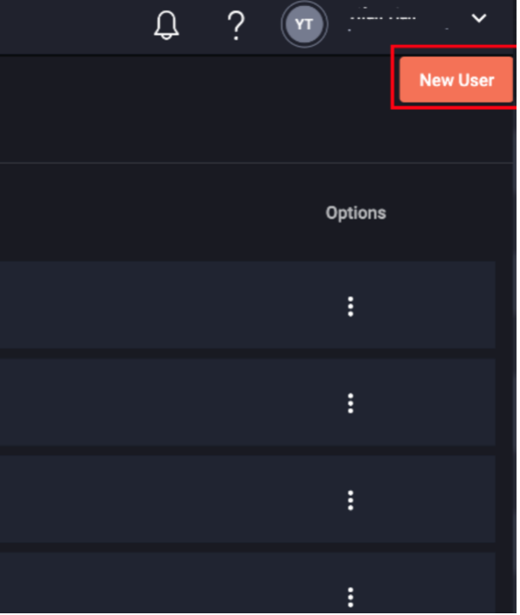Image resolution: width=520 pixels, height=615 pixels.
Task: Click the table header area left of Options
Action: point(156,213)
